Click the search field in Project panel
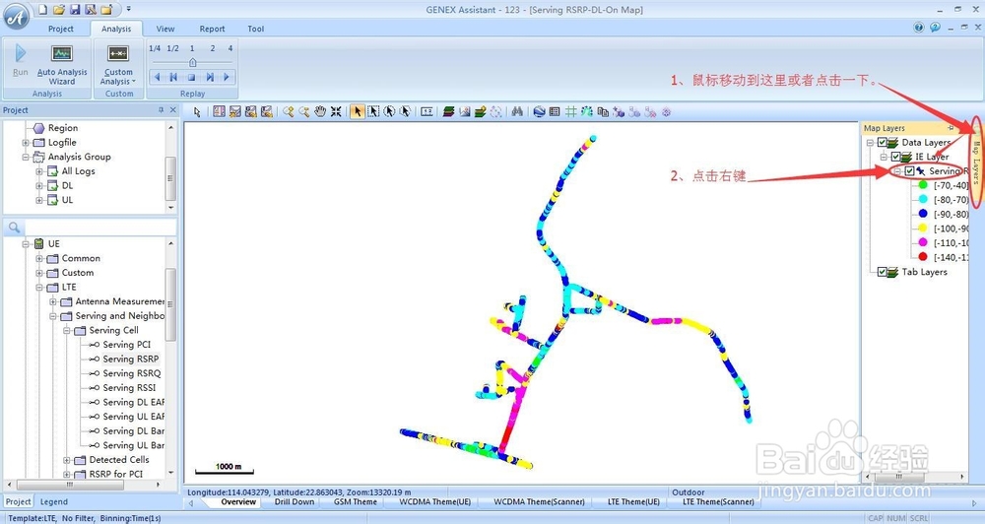This screenshot has height=524, width=985. pos(99,228)
